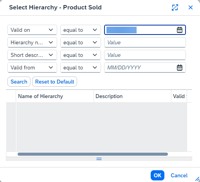Open the calendar picker for Valid on date
Screen dimensions: 200x182
[x=180, y=30]
